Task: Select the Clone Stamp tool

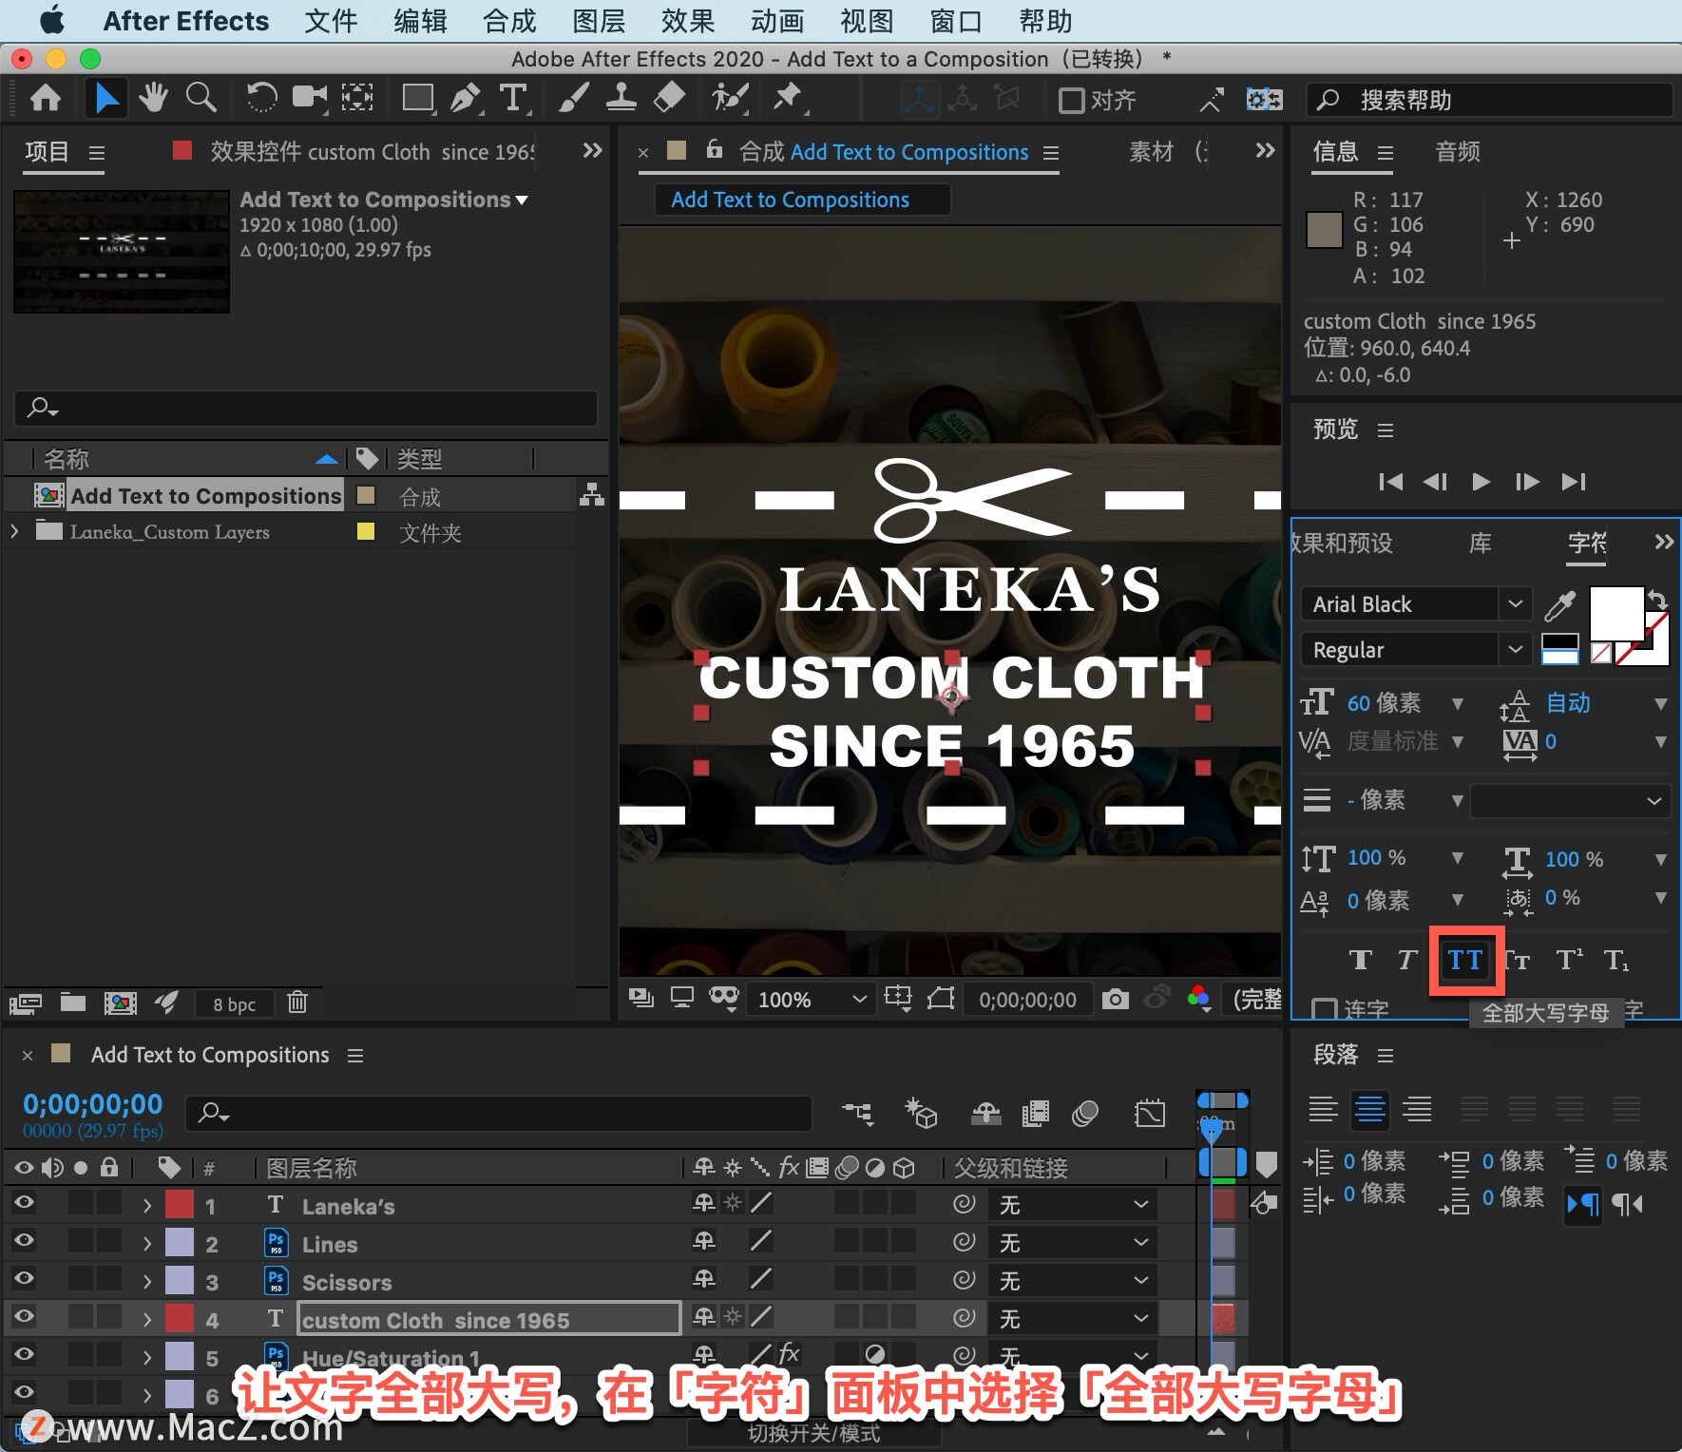Action: 621,98
